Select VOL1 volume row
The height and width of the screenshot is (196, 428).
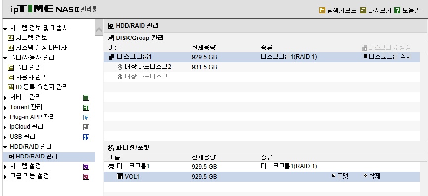click(261, 177)
